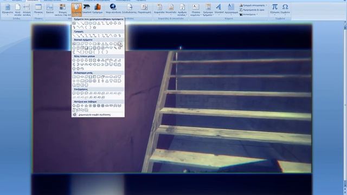Select the right block arrow
Image resolution: width=347 pixels, height=195 pixels.
pos(74,60)
